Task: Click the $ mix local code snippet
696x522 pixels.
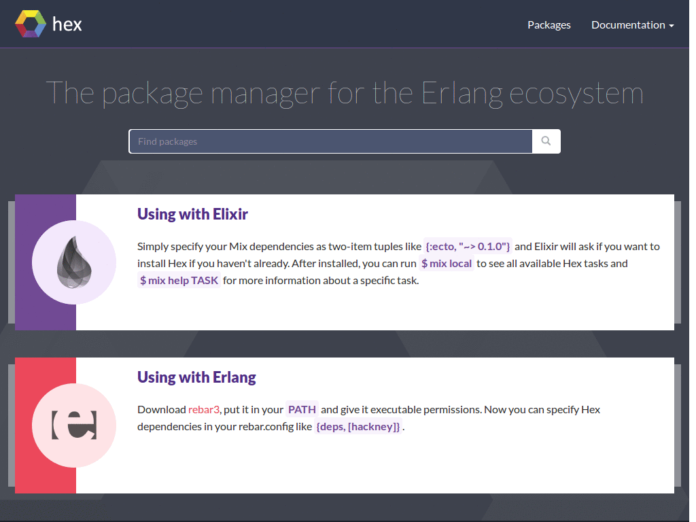Action: [446, 264]
